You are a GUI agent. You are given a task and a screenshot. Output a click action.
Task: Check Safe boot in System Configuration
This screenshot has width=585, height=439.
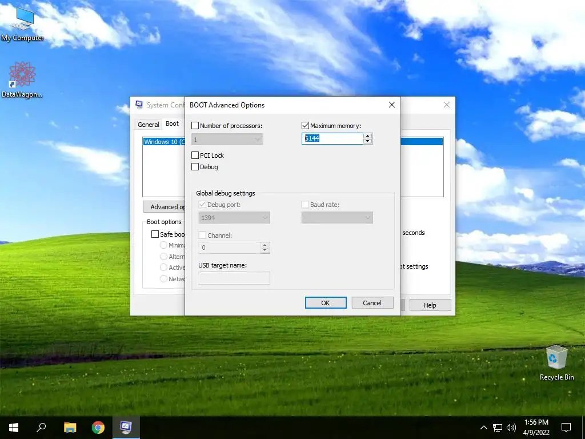pyautogui.click(x=155, y=234)
